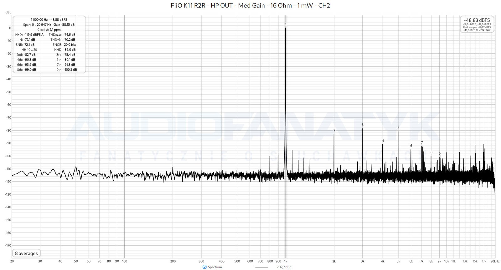
Task: Click the black trace line sample in legend
Action: (x=261, y=267)
